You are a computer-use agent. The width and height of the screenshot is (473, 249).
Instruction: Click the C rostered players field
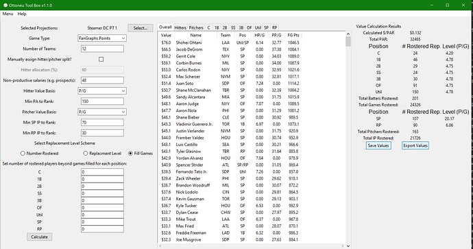[102, 172]
